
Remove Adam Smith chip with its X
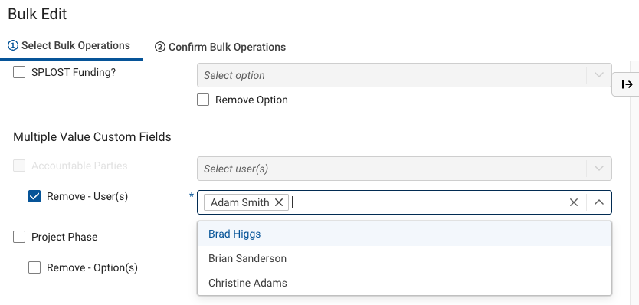[279, 202]
